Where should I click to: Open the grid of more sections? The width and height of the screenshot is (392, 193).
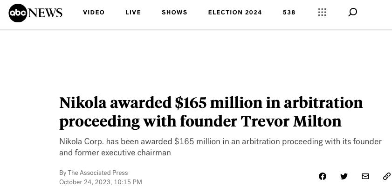322,12
